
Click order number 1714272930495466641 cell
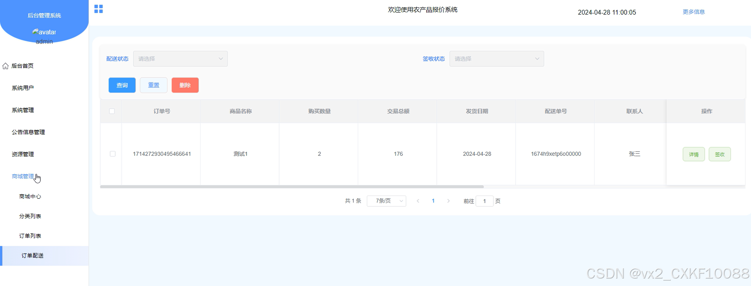pos(162,154)
